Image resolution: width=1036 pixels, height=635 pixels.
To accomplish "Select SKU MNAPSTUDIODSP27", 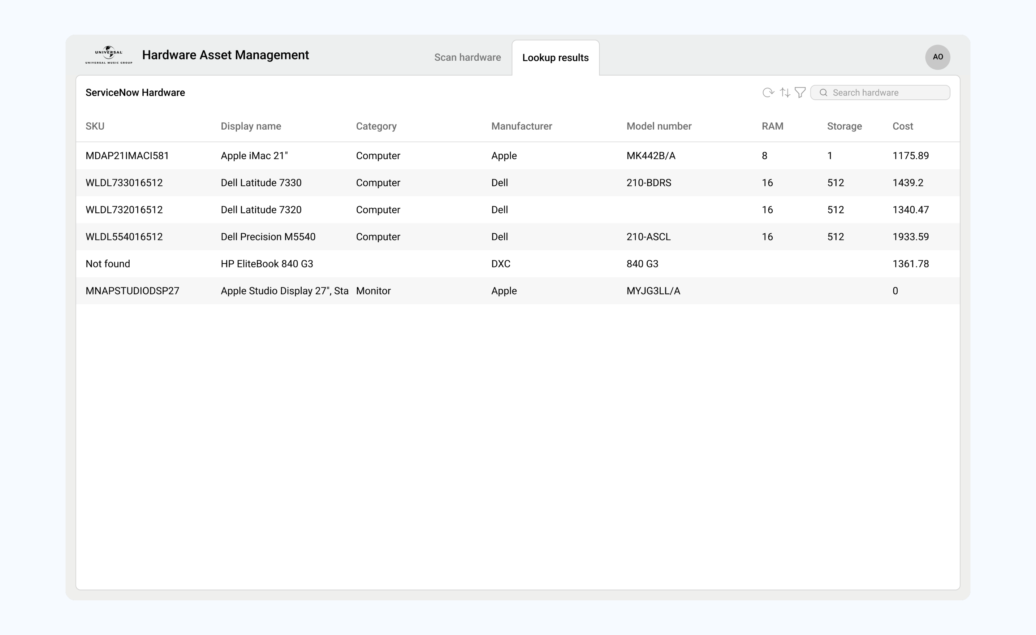I will (x=133, y=290).
